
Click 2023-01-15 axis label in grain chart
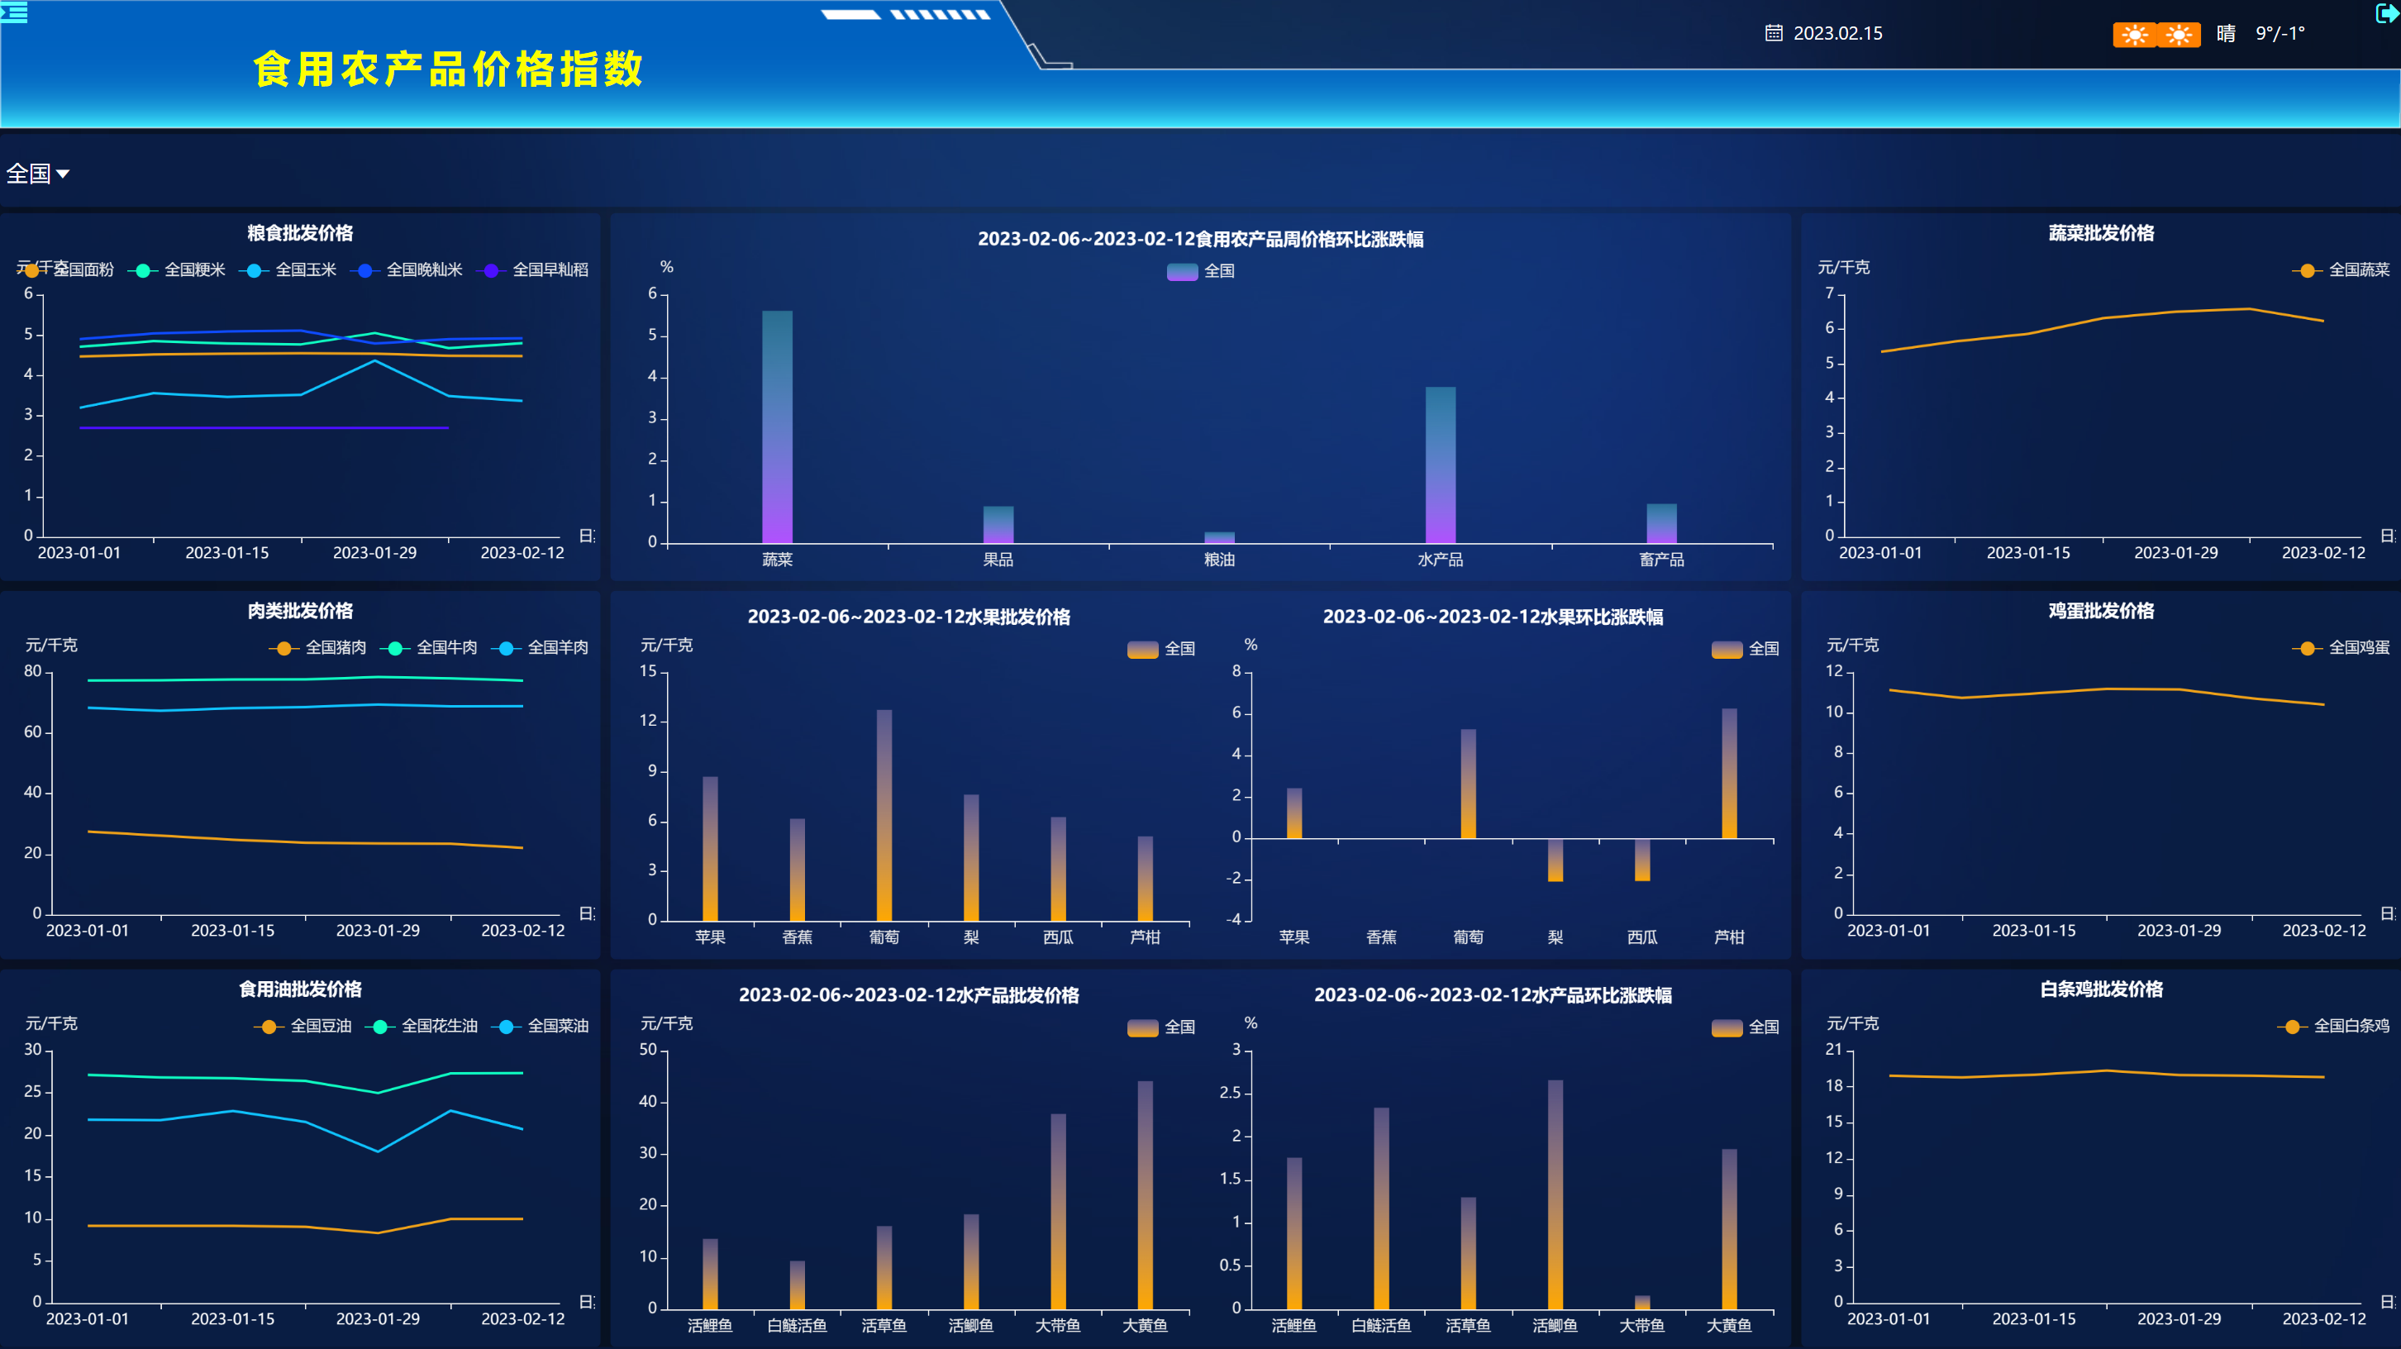click(x=226, y=553)
